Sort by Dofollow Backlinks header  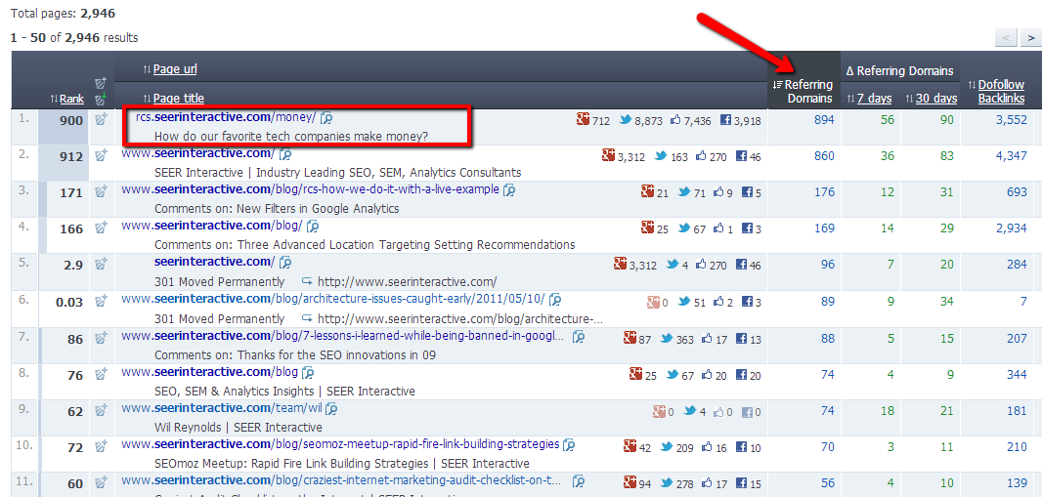pos(1001,92)
